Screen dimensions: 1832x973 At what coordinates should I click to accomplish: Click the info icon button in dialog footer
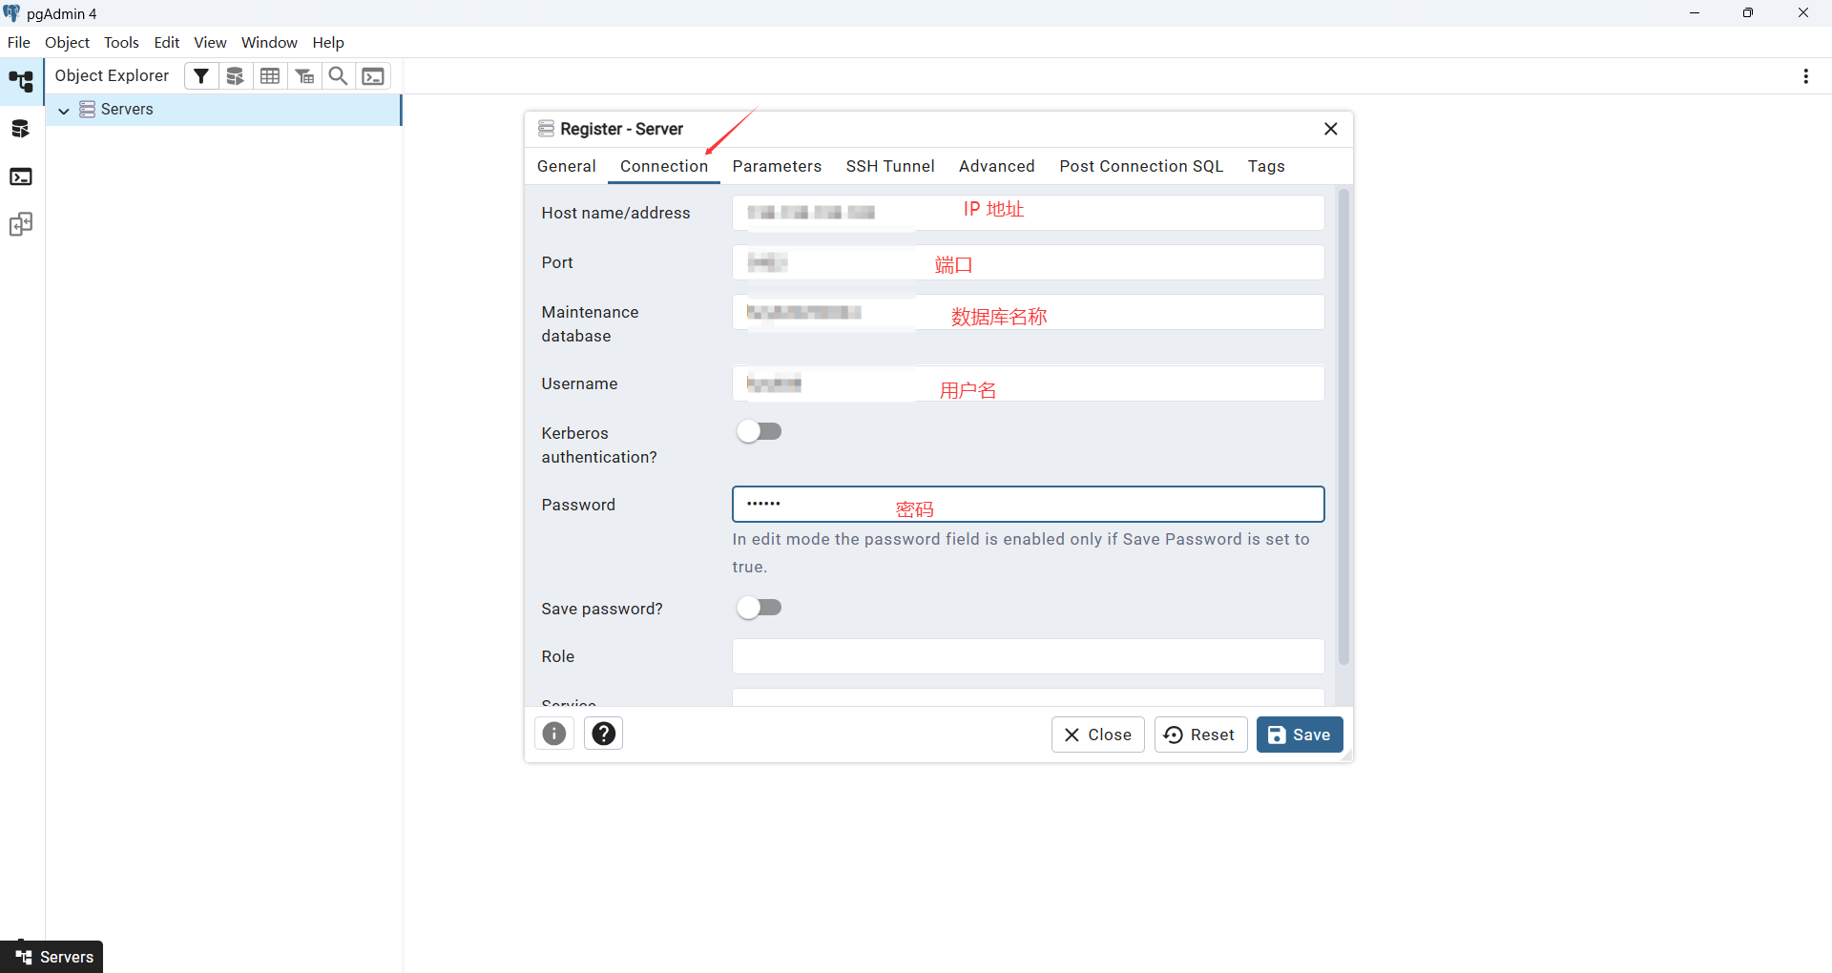coord(554,734)
